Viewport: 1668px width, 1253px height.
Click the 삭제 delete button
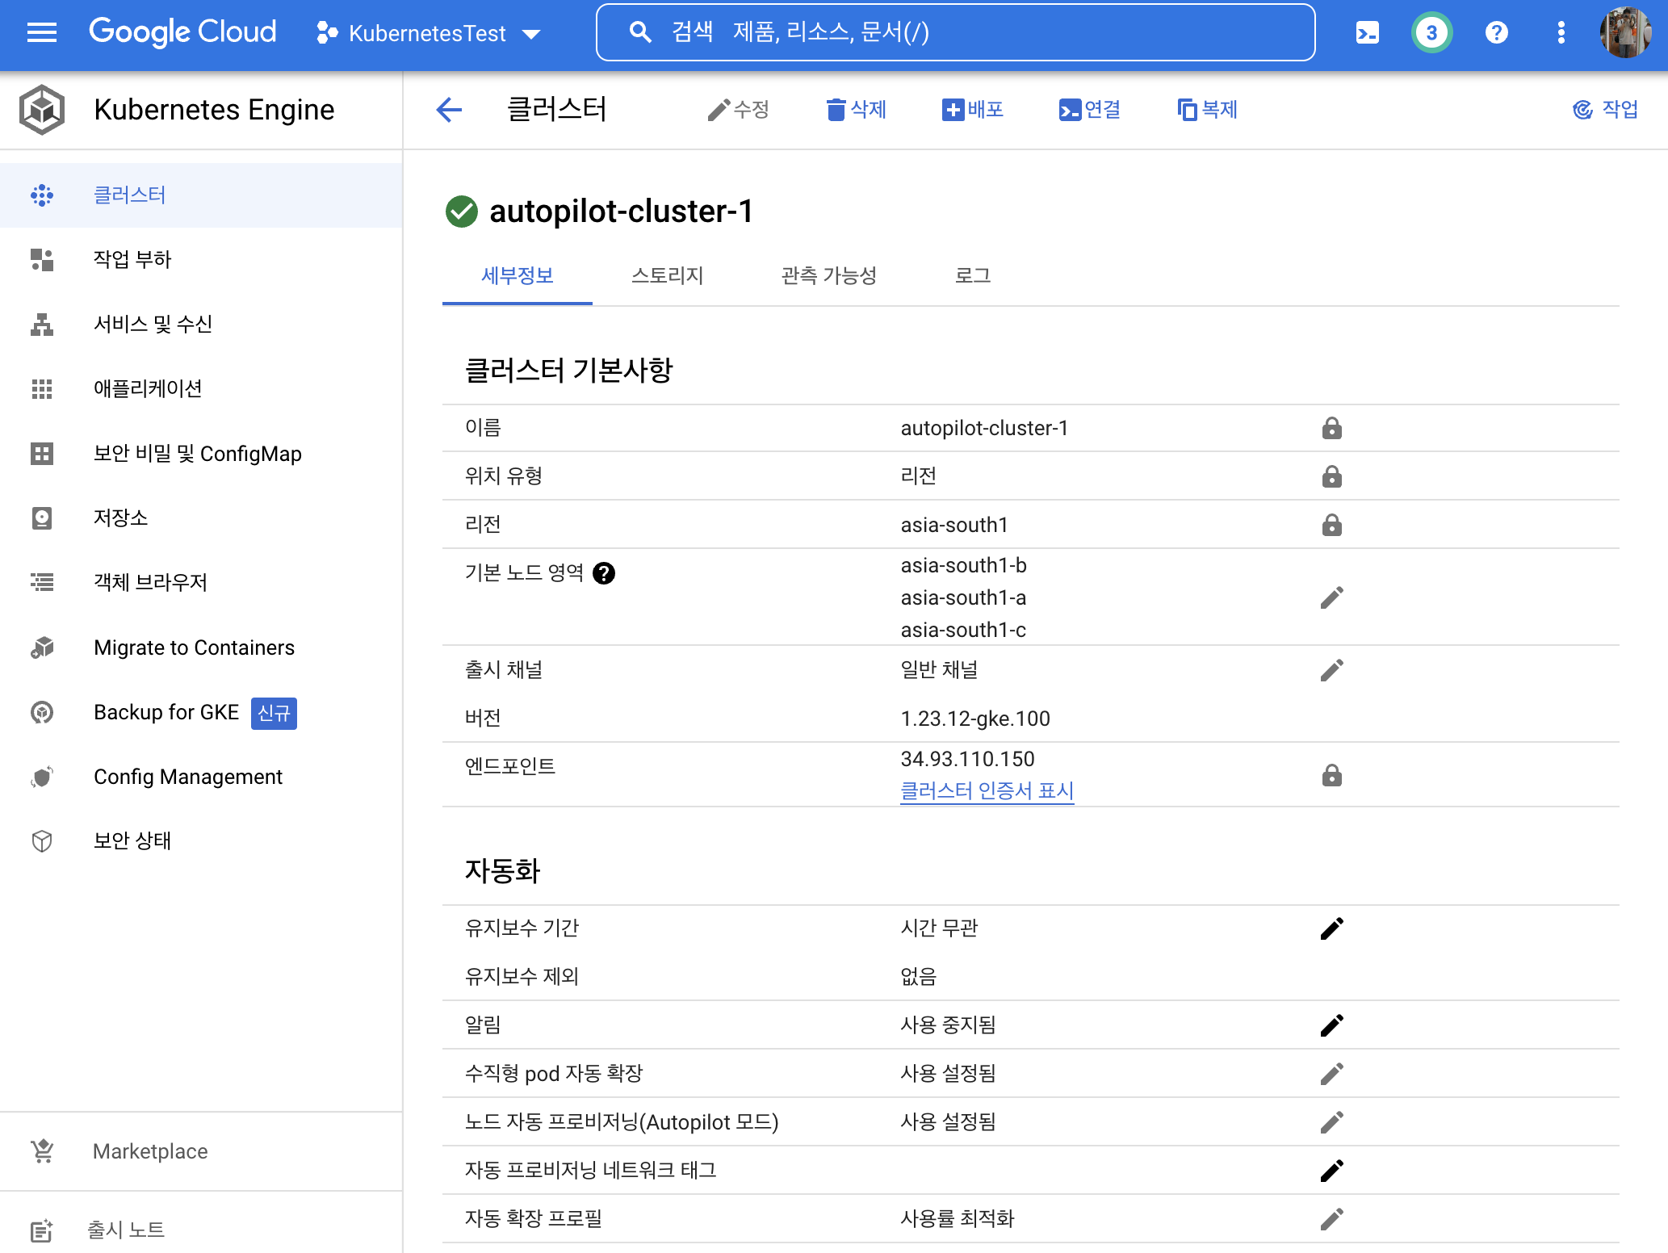[857, 110]
